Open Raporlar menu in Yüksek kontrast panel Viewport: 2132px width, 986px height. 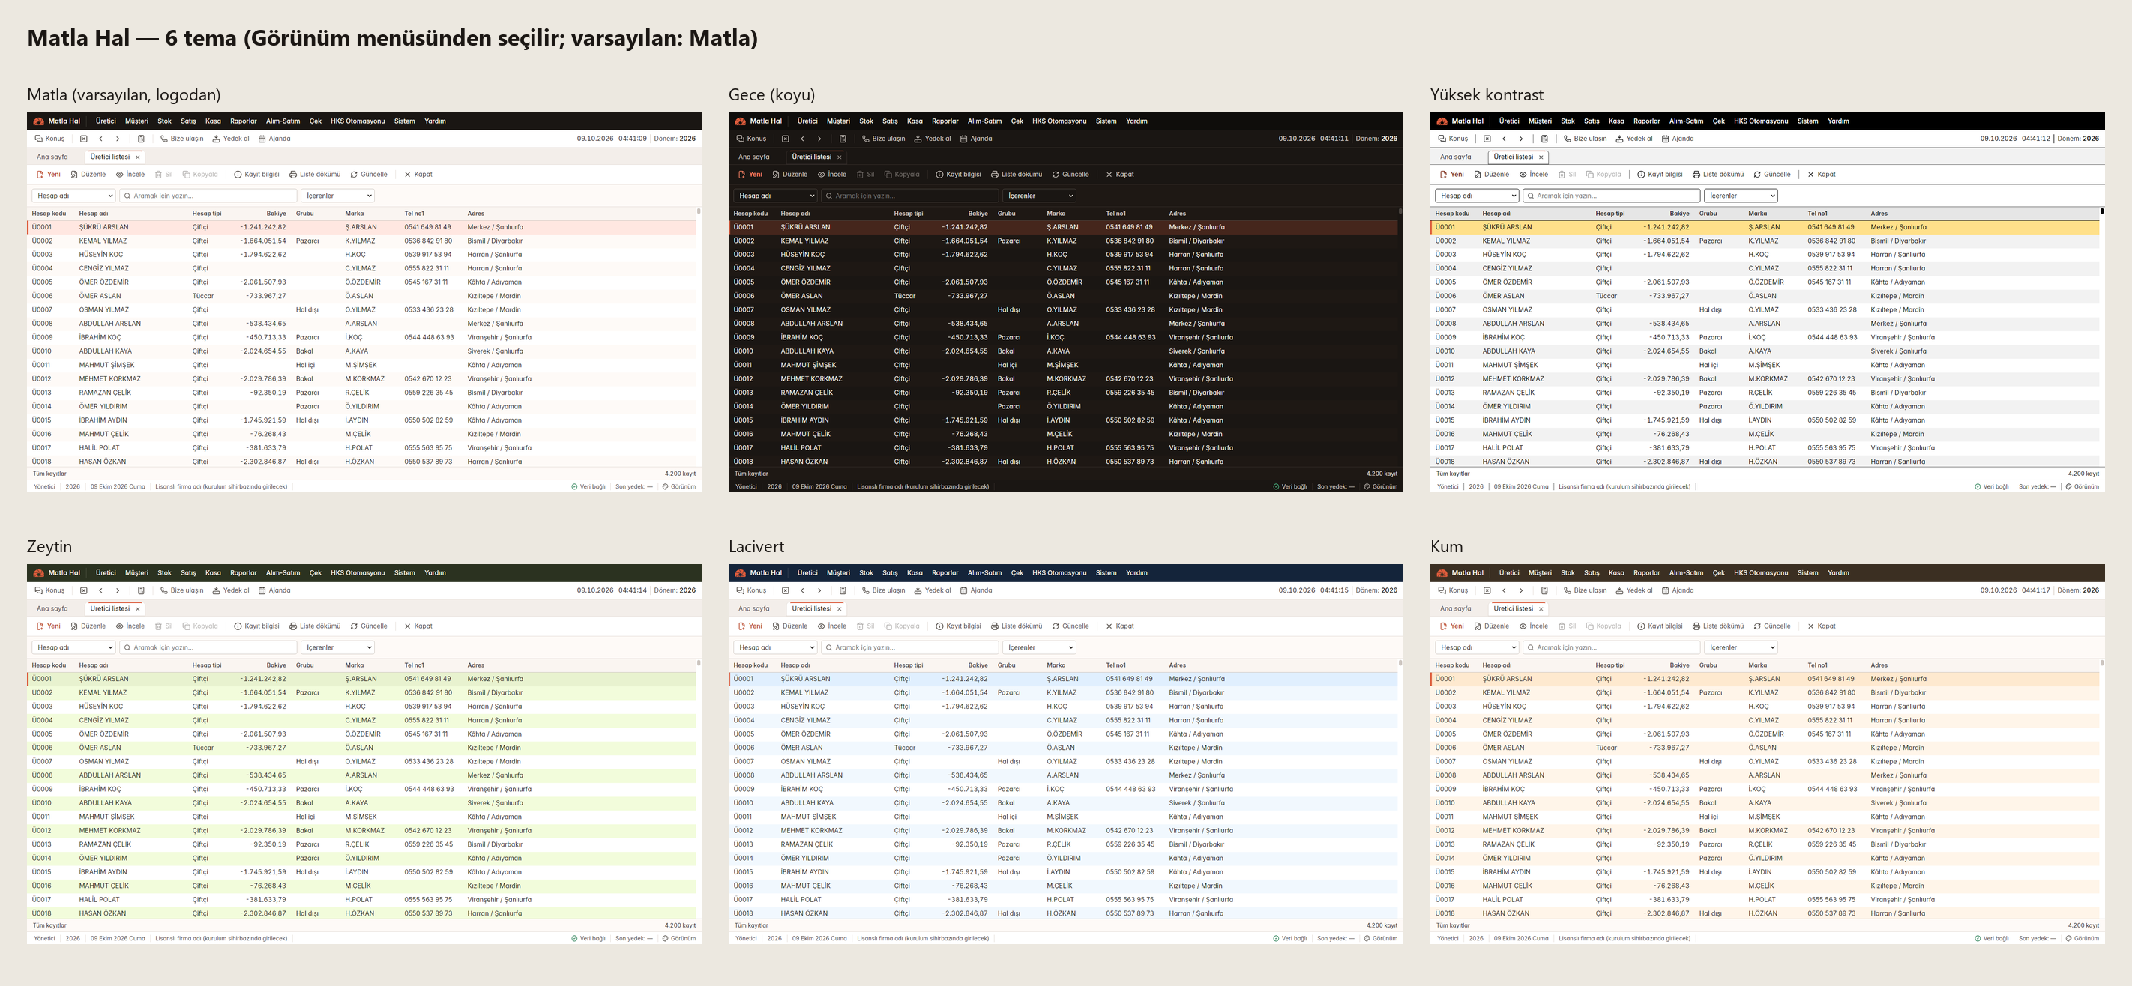(x=1646, y=121)
